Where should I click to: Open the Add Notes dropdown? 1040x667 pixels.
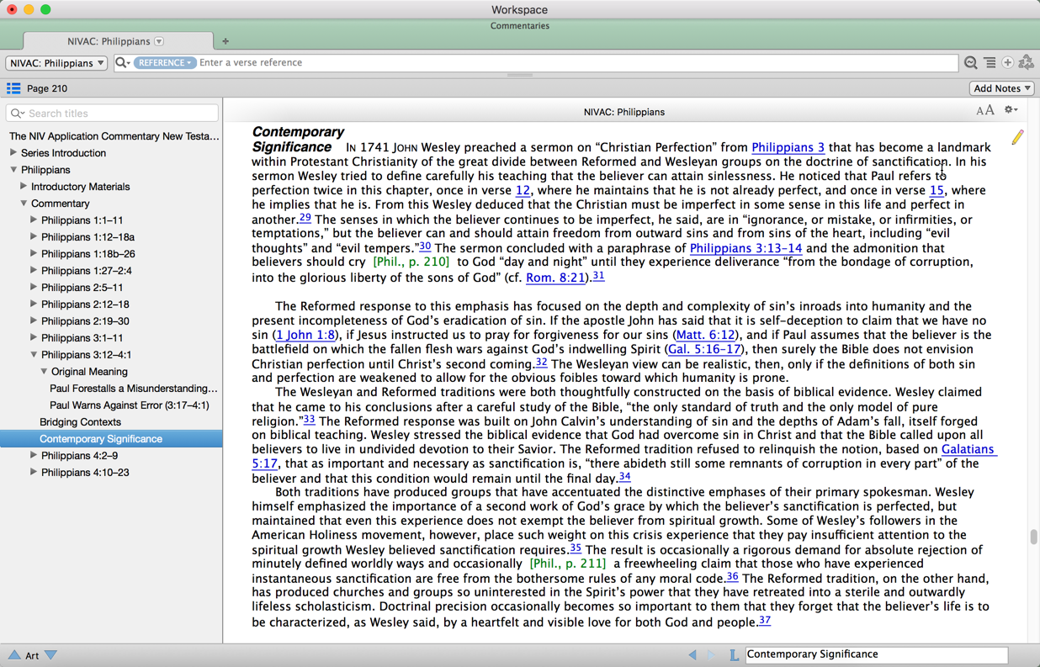click(1002, 88)
